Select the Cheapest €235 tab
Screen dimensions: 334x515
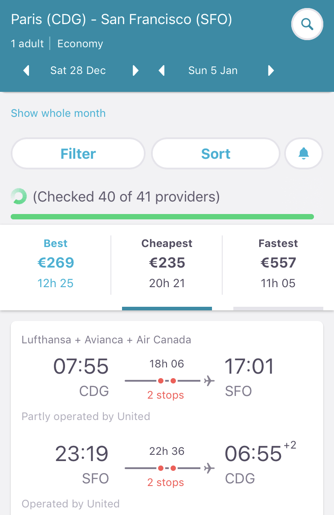point(167,264)
